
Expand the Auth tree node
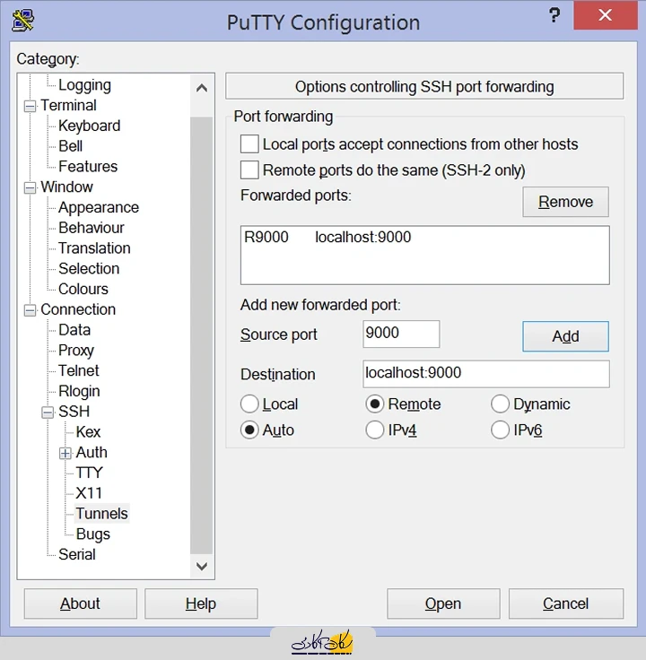pos(65,453)
